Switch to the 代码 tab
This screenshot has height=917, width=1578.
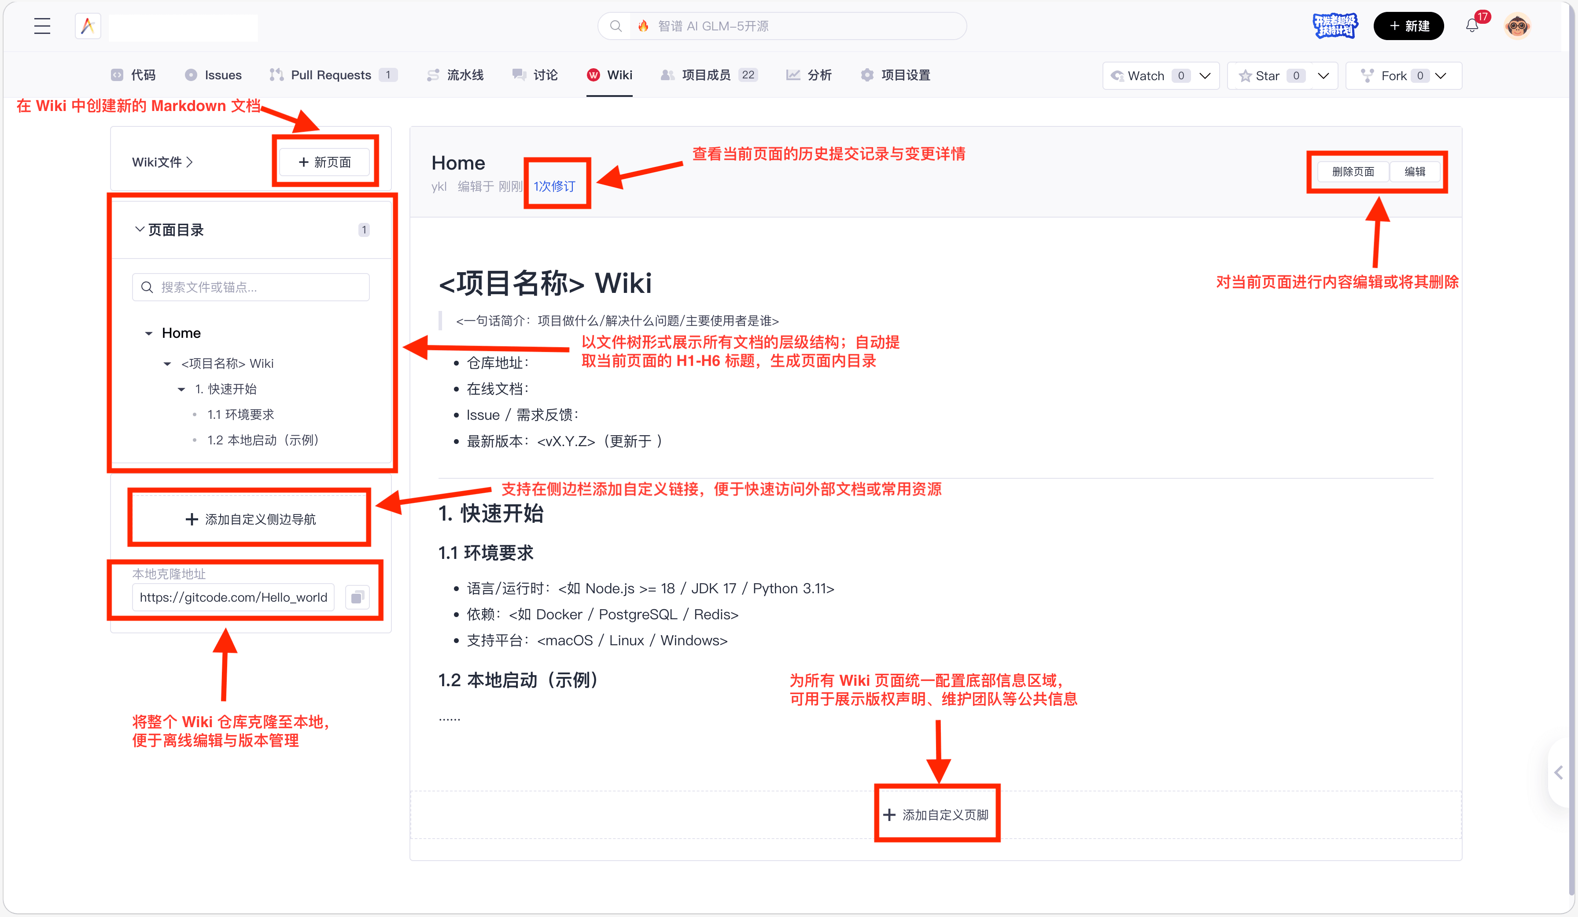[x=133, y=74]
